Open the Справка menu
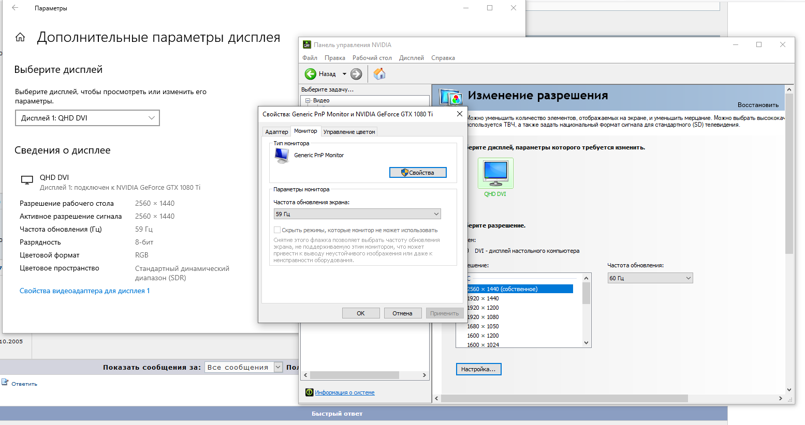This screenshot has width=805, height=425. (443, 58)
